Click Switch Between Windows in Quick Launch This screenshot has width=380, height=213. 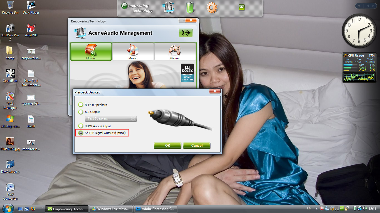coord(27,209)
